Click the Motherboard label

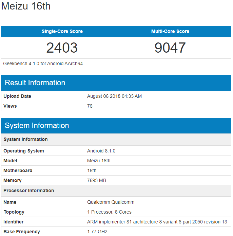[18, 170]
